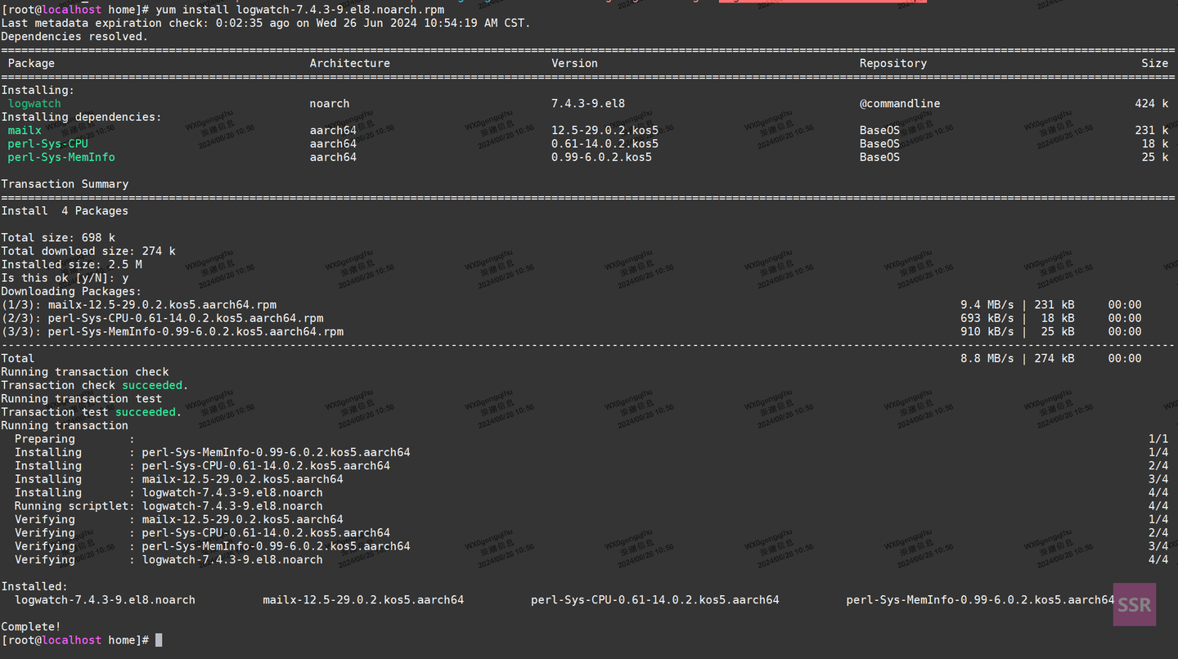Viewport: 1178px width, 659px height.
Task: Click the green 'mailx' dependency name
Action: click(25, 130)
